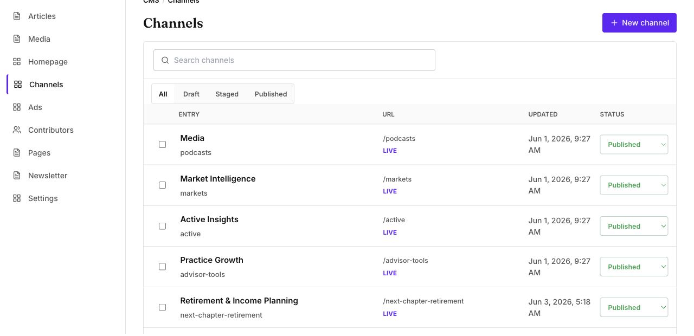Click the /advisor-tools URL text
The width and height of the screenshot is (694, 336).
point(406,261)
